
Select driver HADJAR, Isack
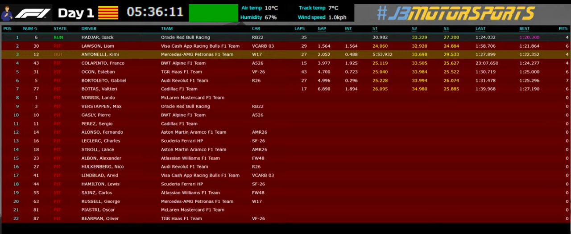click(x=97, y=37)
